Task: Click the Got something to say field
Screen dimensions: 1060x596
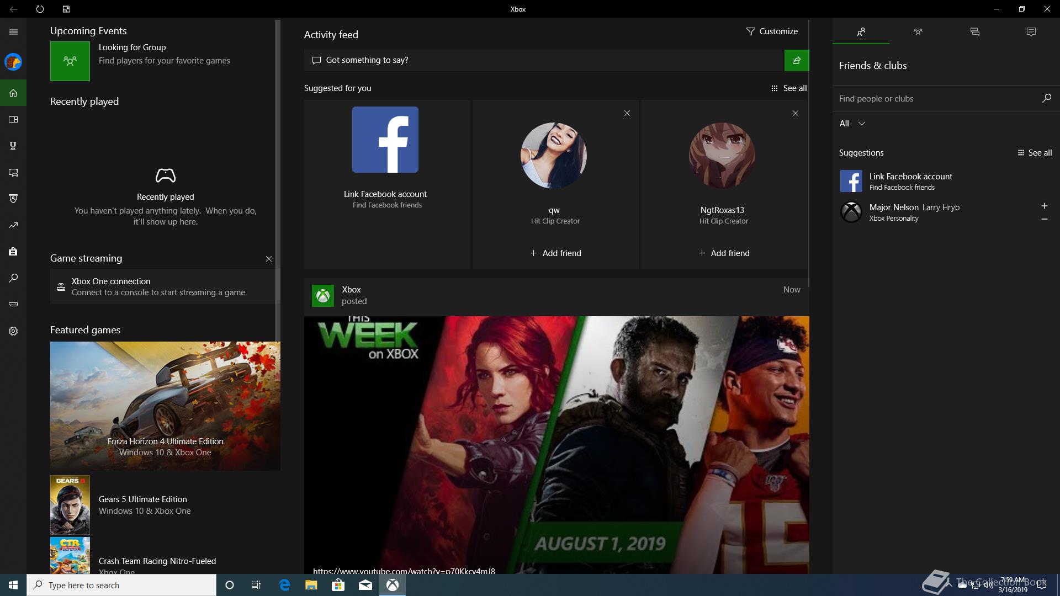Action: (x=544, y=60)
